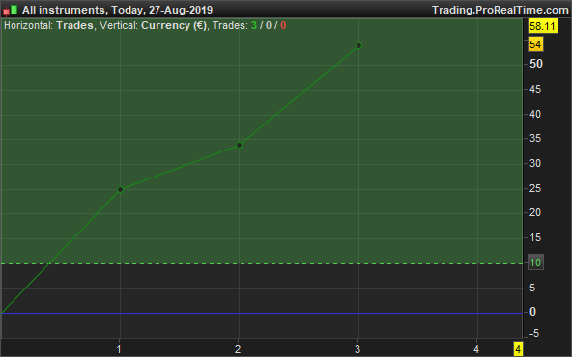Image resolution: width=572 pixels, height=357 pixels.
Task: Click the yellow 58.11 price label
Action: (542, 26)
